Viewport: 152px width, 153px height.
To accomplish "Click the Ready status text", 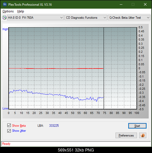I will [6, 144].
